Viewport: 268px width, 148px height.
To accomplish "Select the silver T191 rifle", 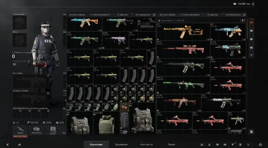I will (223, 103).
